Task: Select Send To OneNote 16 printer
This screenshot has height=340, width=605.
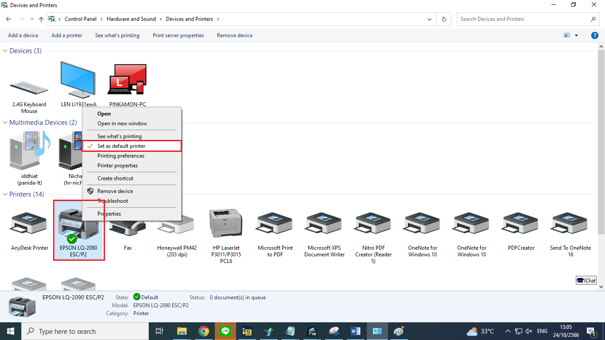Action: tap(570, 224)
